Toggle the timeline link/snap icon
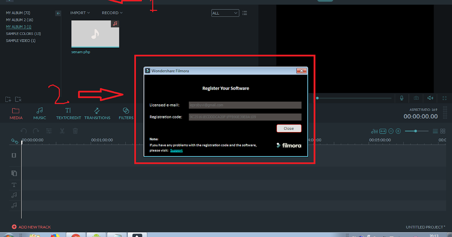This screenshot has width=452, height=237. pyautogui.click(x=14, y=141)
